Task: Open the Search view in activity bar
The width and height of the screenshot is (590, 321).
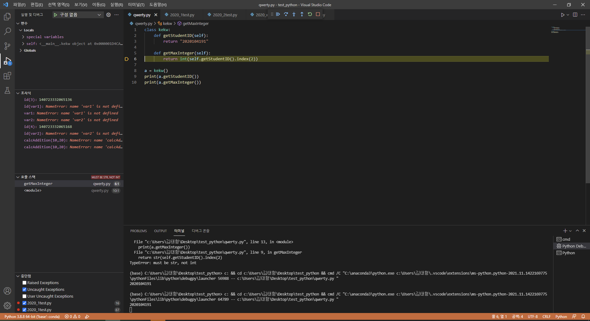Action: point(7,31)
